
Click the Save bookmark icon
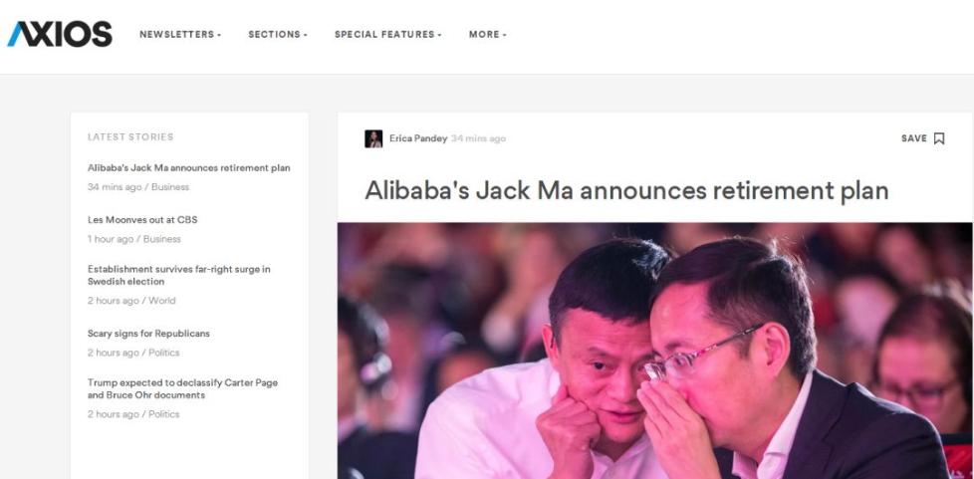938,138
